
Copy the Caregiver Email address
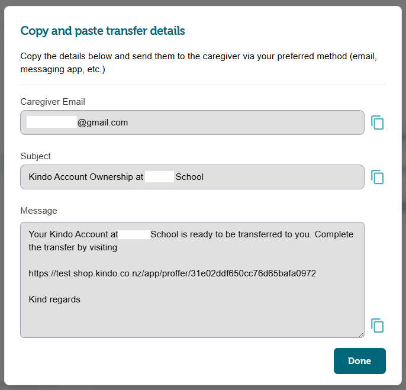click(x=377, y=123)
